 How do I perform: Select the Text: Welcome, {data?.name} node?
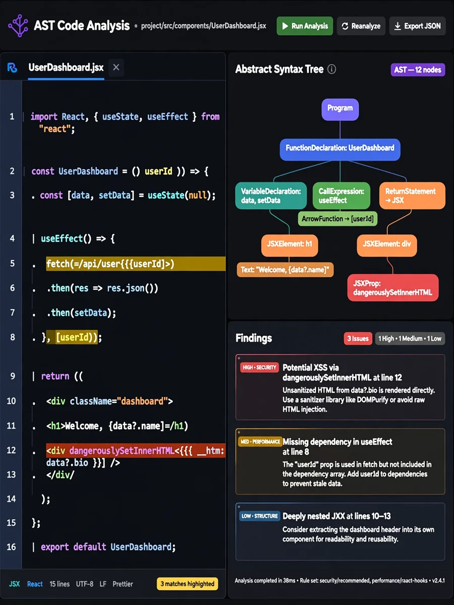[285, 270]
